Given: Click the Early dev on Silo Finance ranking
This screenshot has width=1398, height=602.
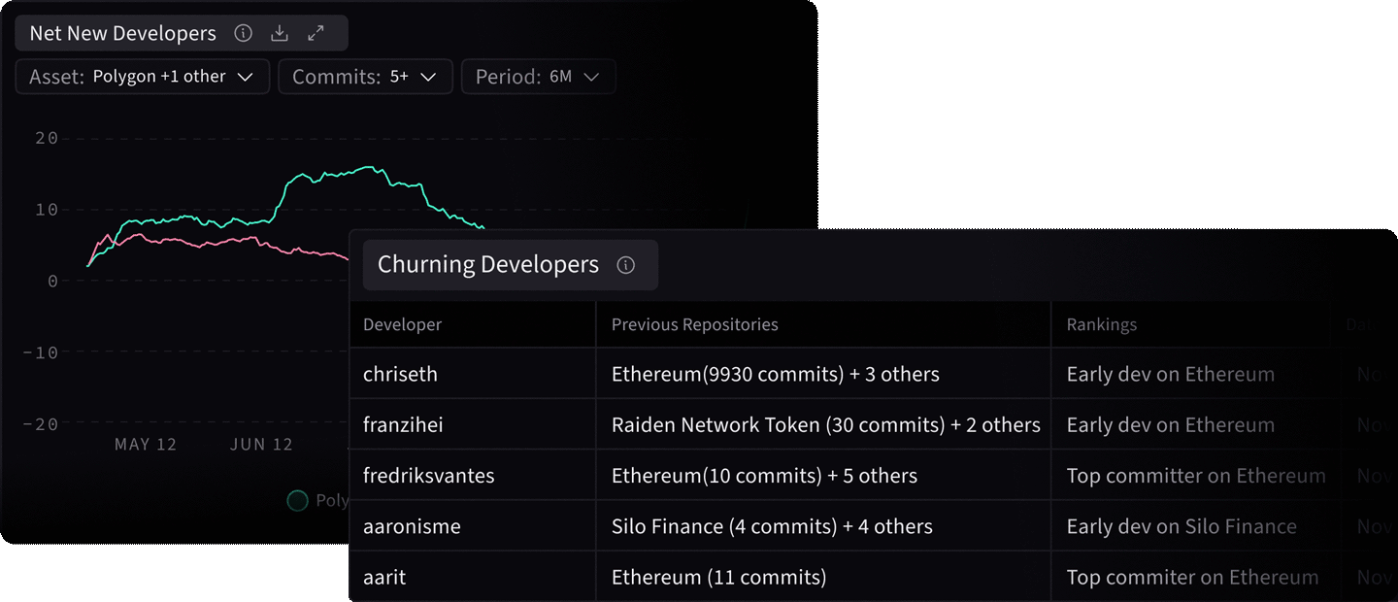Looking at the screenshot, I should point(1181,525).
